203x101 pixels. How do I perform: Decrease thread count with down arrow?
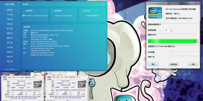pos(171,31)
